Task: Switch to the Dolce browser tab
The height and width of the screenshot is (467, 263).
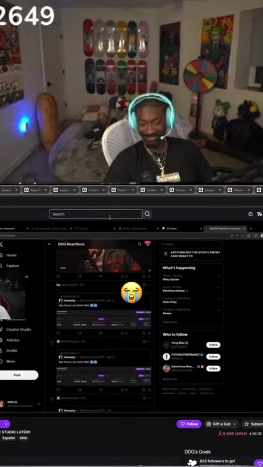Action: [123, 190]
